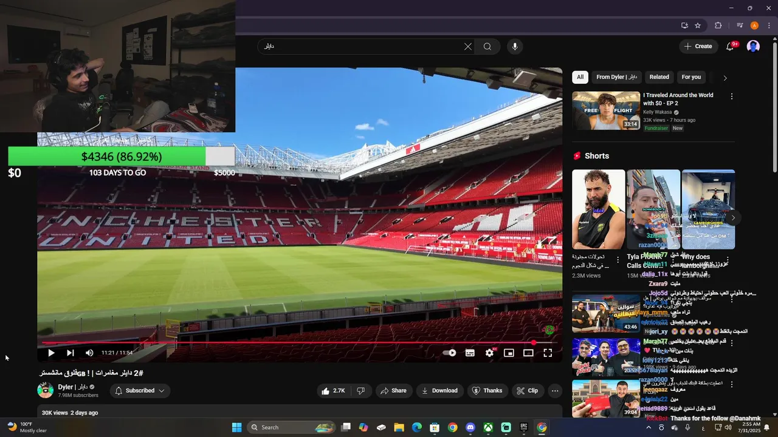Open the player settings gear
Viewport: 778px width, 437px height.
pyautogui.click(x=489, y=353)
